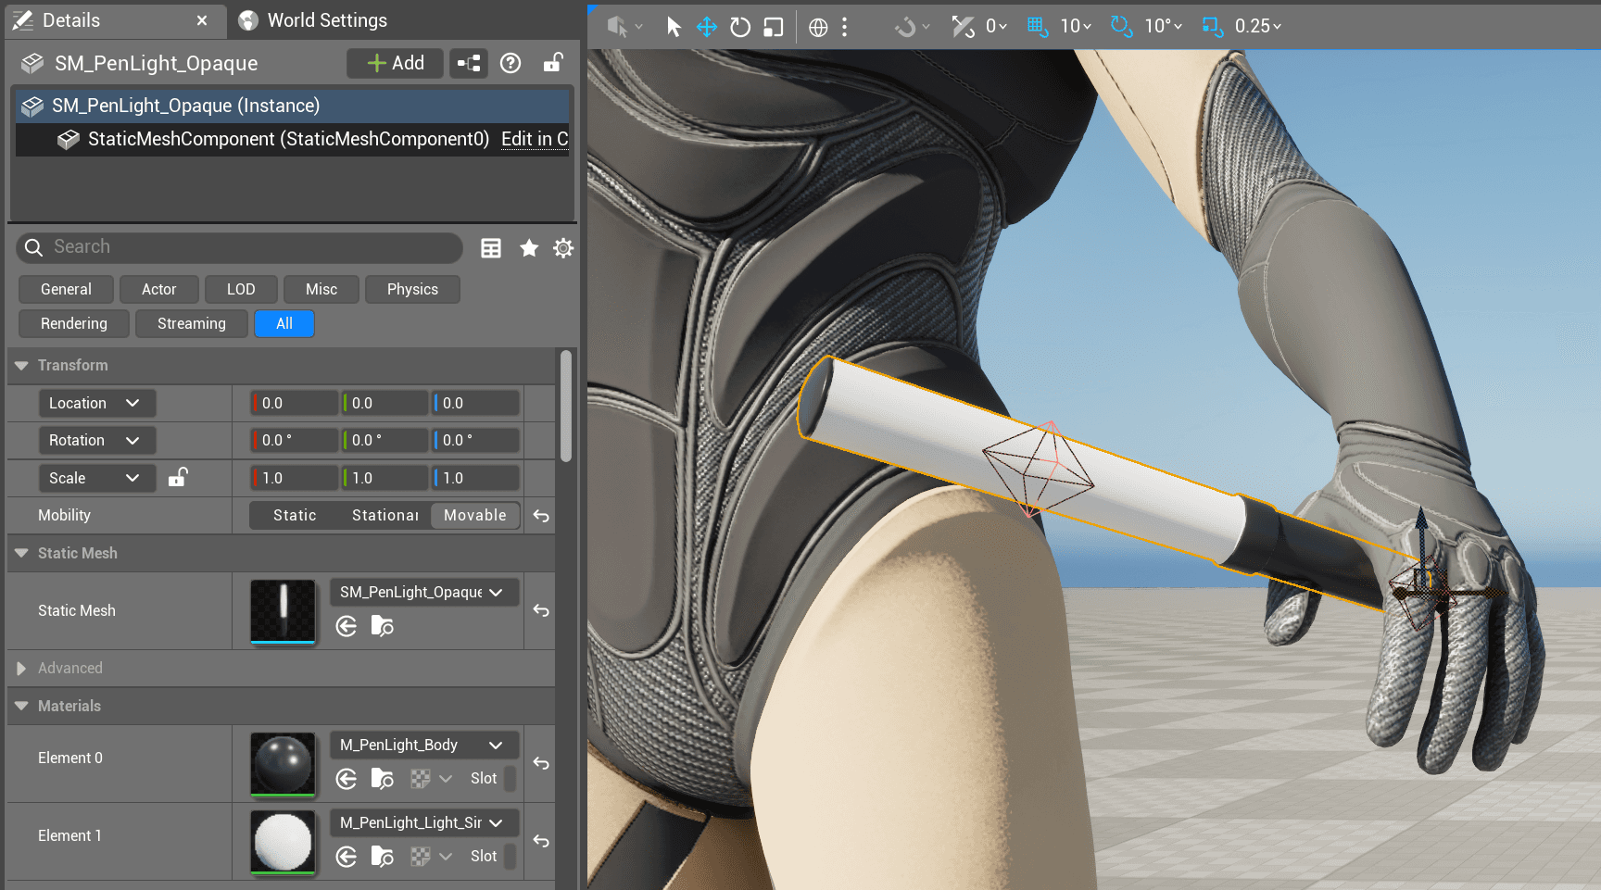Set Mobility to Static
The width and height of the screenshot is (1601, 890).
tap(295, 516)
